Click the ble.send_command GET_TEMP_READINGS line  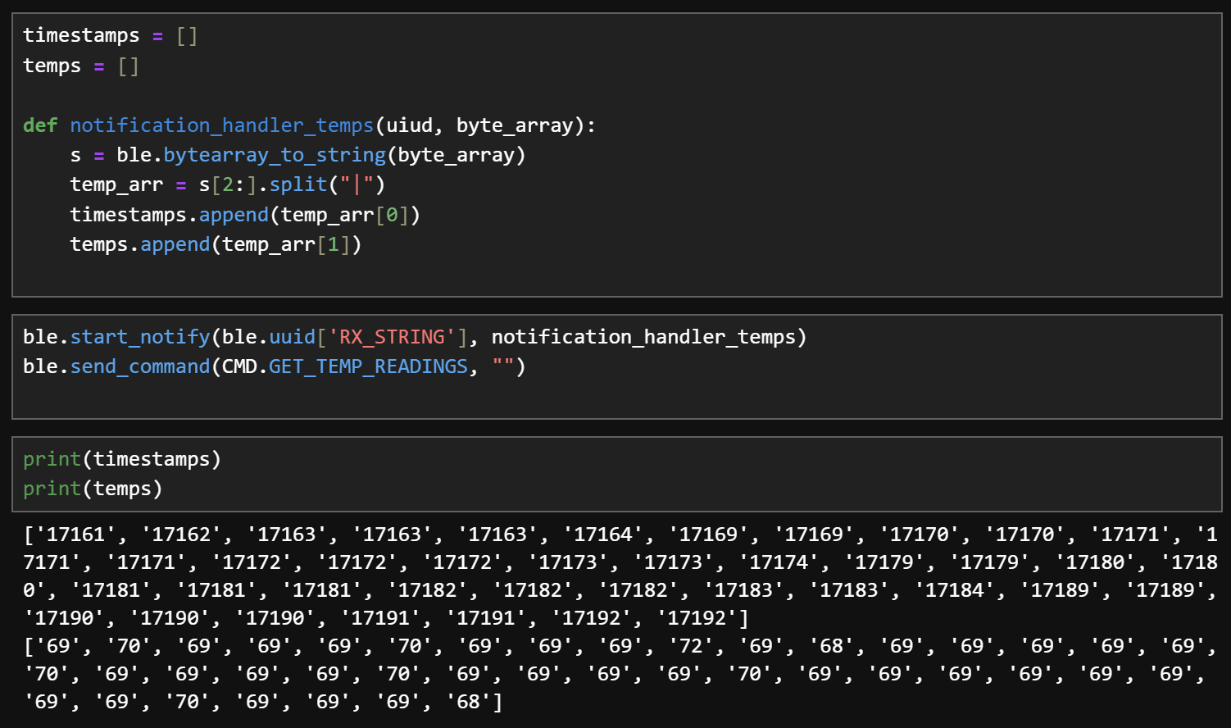point(275,366)
